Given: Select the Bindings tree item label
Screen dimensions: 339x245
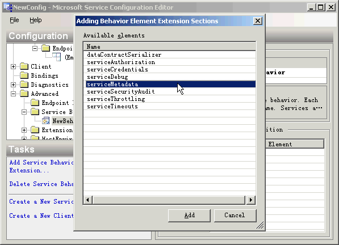Looking at the screenshot, I should point(44,75).
